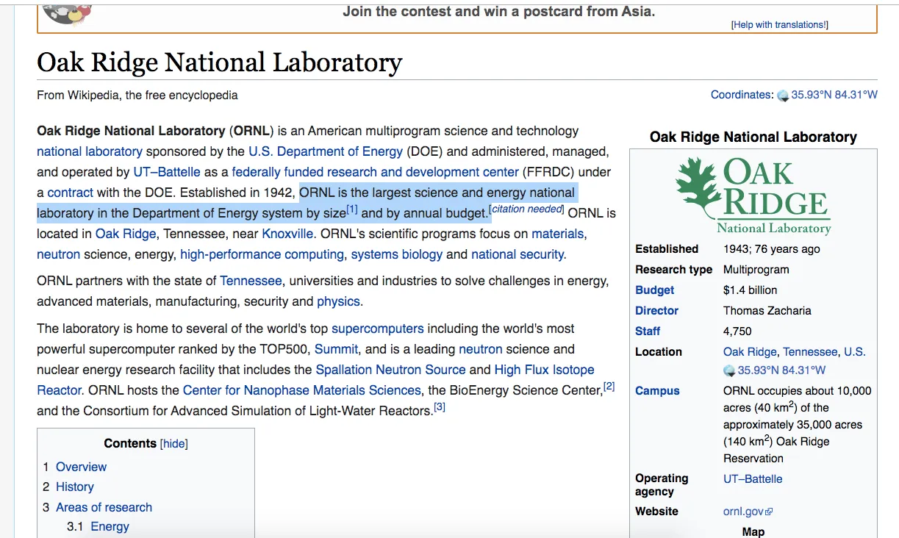The image size is (899, 538).
Task: Click the staff count 4,750
Action: 737,331
